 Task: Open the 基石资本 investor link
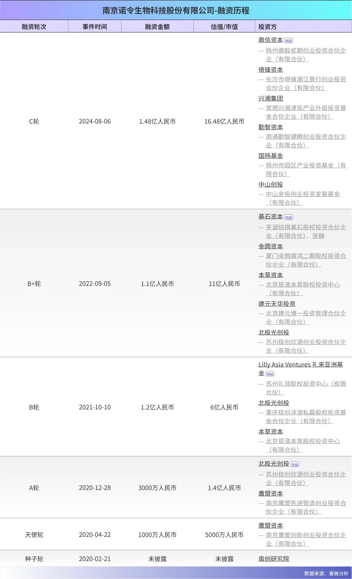pyautogui.click(x=271, y=217)
